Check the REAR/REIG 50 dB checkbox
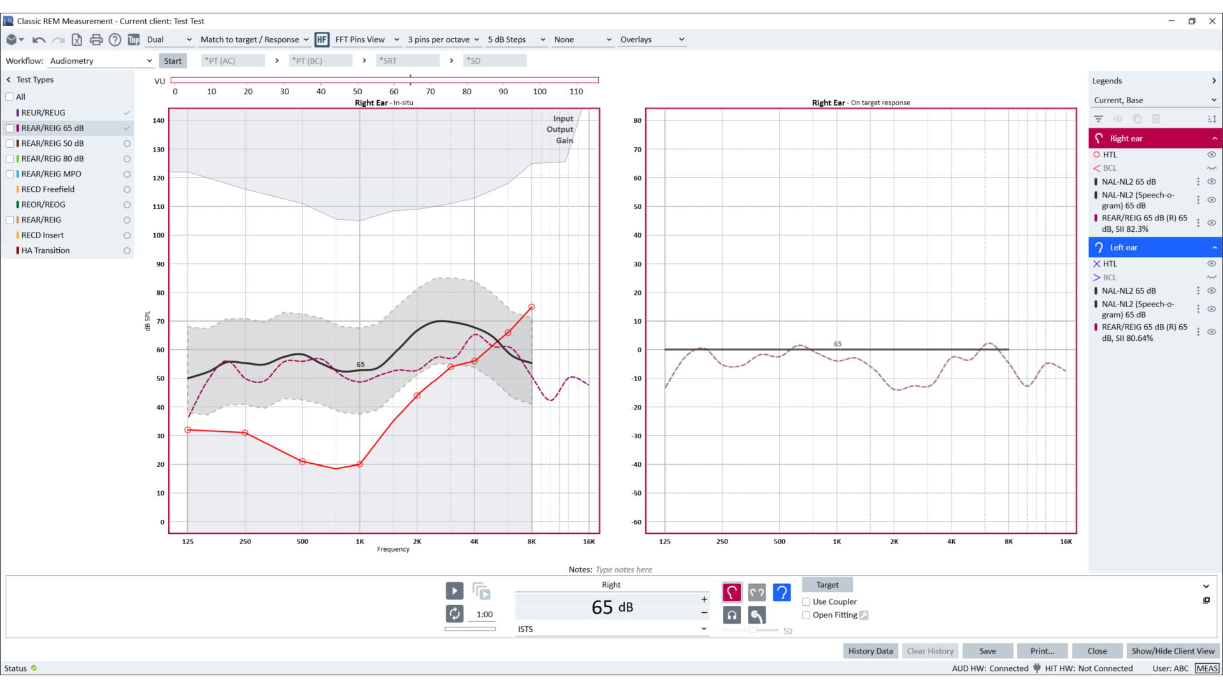 pos(10,143)
